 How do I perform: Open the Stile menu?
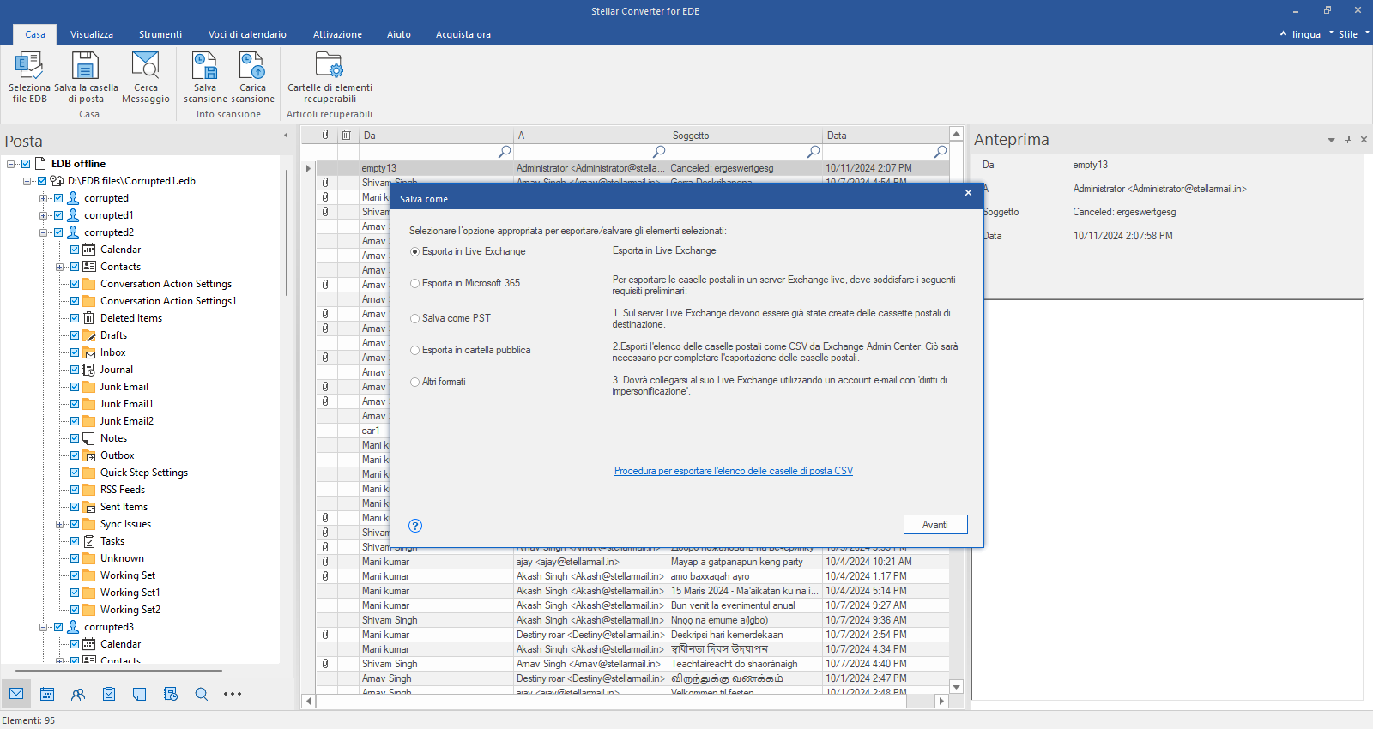(x=1348, y=34)
